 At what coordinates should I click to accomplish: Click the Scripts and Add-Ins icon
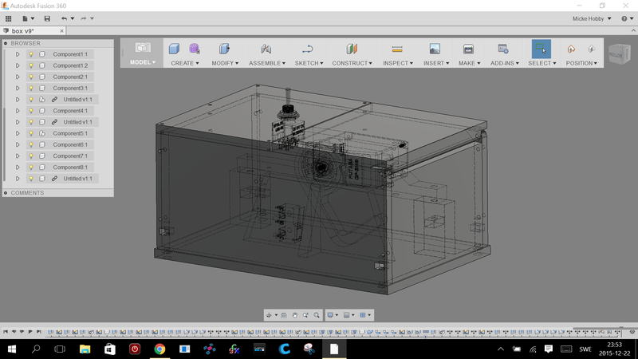pos(503,49)
